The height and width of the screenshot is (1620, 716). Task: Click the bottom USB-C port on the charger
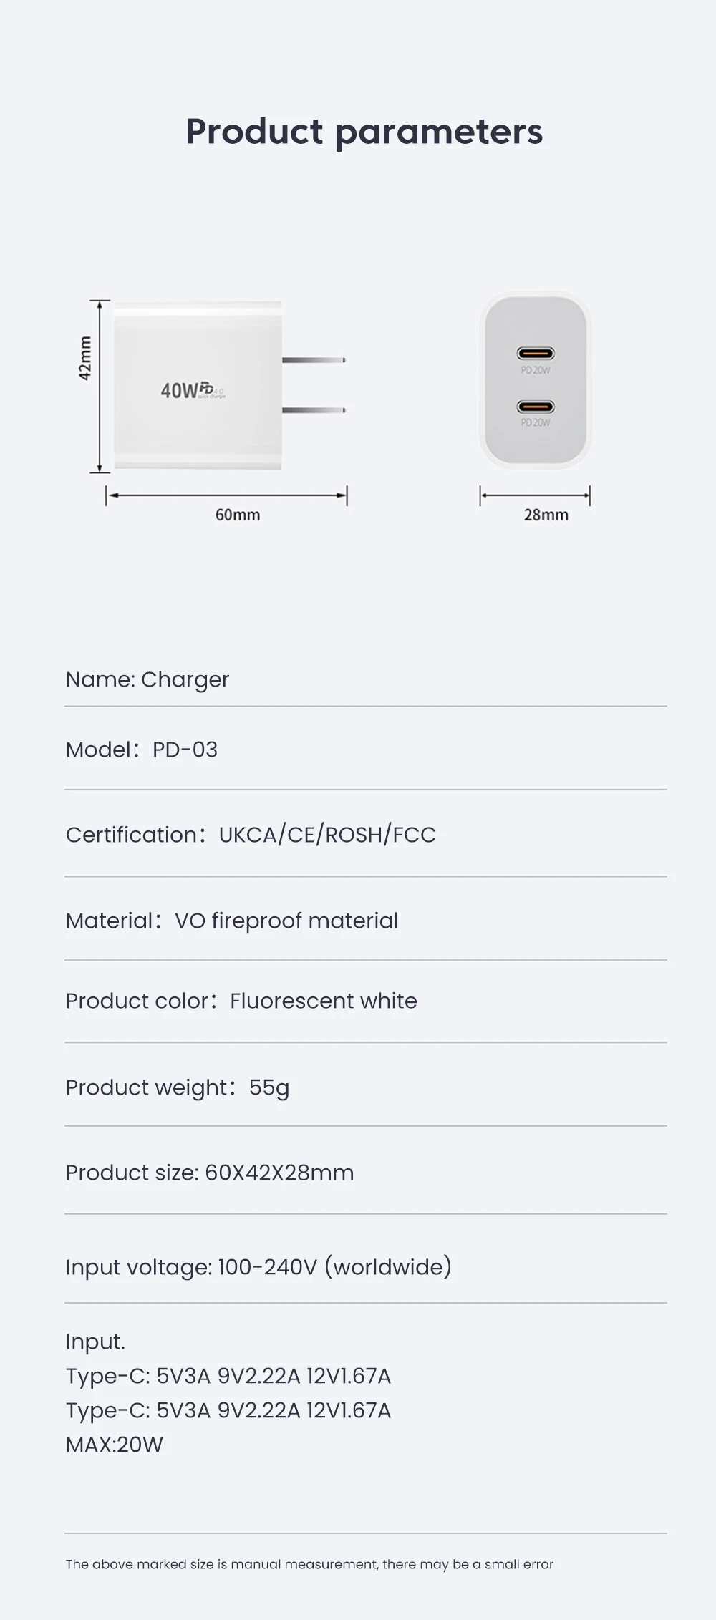pos(536,407)
